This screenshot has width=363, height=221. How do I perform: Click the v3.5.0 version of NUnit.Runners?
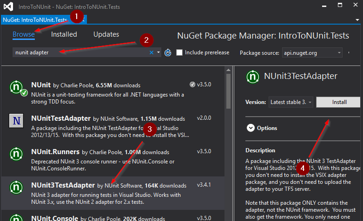(x=204, y=151)
